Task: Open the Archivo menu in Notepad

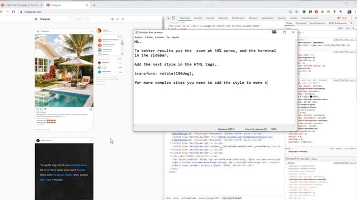Action: click(x=138, y=37)
